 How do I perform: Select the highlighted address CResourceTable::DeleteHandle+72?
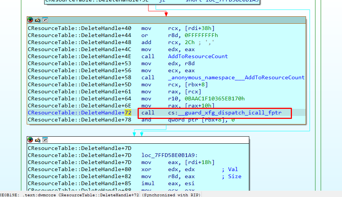(79, 113)
